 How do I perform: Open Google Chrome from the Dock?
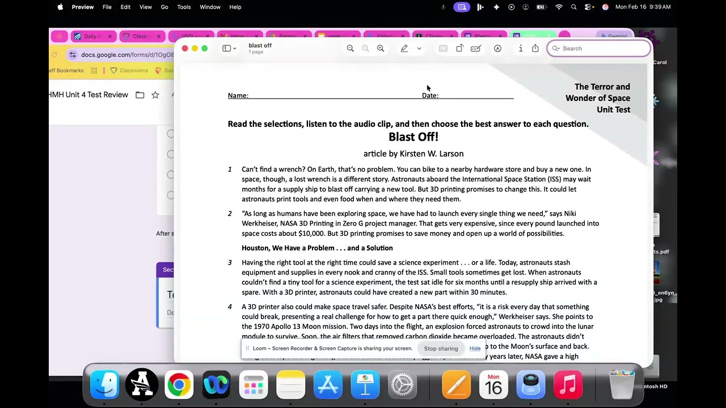click(179, 385)
